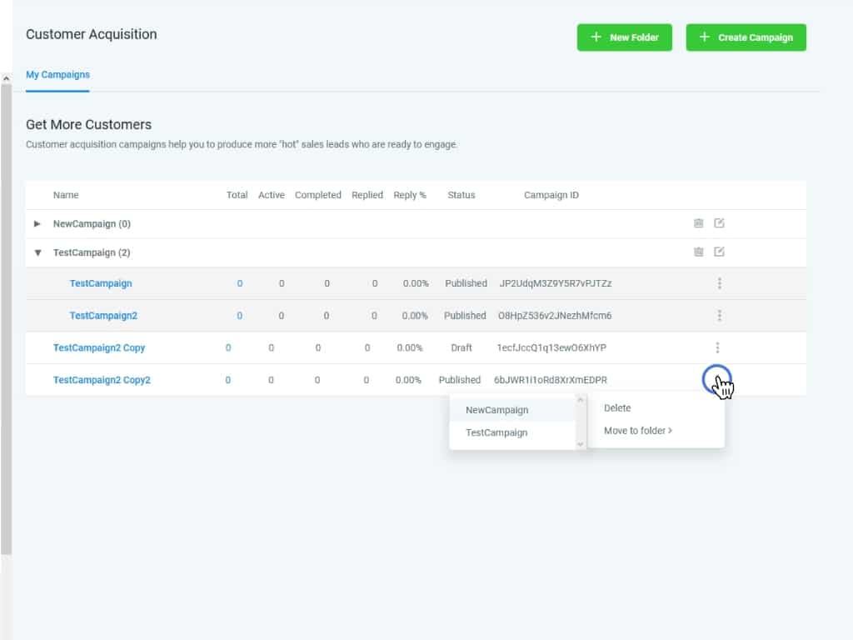Screen dimensions: 853x640
Task: Click kebab menu of TestCampaign2 Copy2
Action: 716,380
